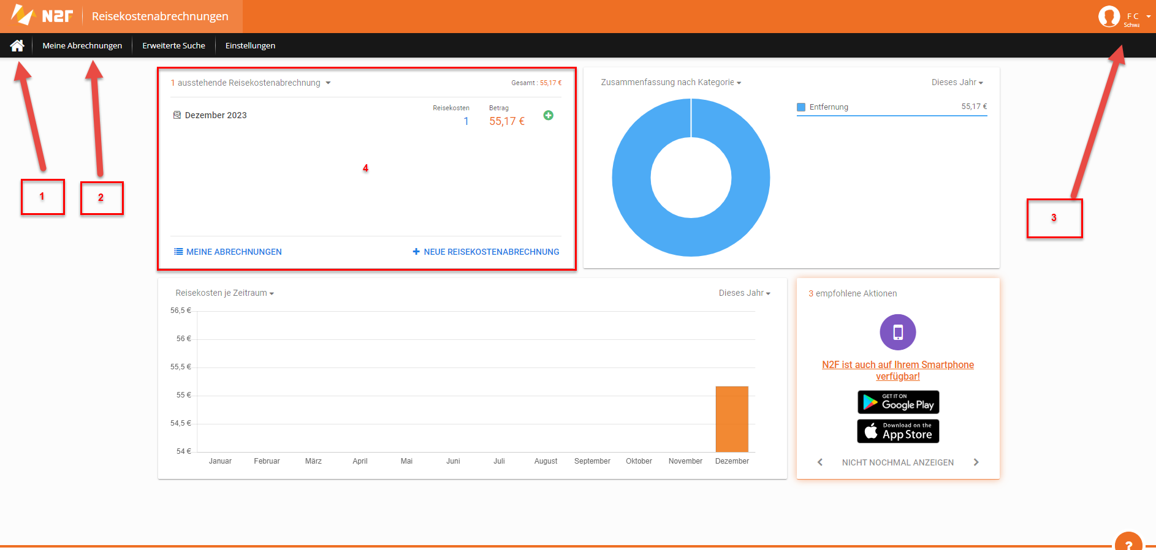Open the orange help question mark button
The width and height of the screenshot is (1156, 550).
[1128, 543]
